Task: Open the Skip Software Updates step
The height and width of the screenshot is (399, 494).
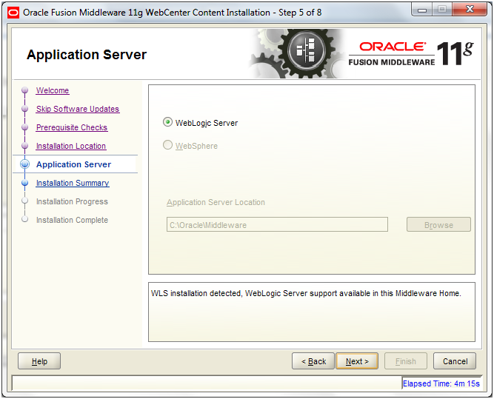Action: pos(78,109)
